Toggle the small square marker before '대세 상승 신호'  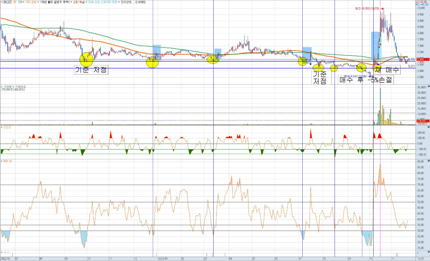tap(86, 2)
